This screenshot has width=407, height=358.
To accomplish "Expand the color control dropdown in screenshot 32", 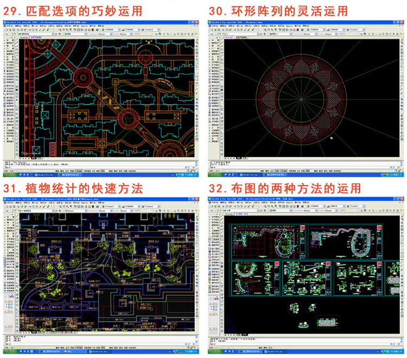I will coord(291,210).
